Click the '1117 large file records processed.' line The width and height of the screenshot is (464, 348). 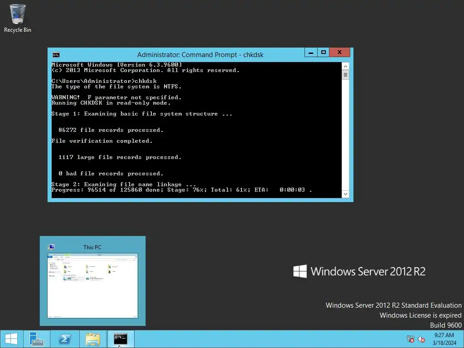[x=120, y=157]
